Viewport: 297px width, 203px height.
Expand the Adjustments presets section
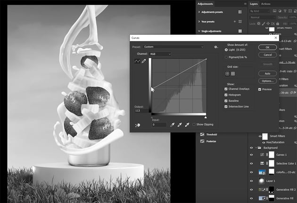click(199, 12)
